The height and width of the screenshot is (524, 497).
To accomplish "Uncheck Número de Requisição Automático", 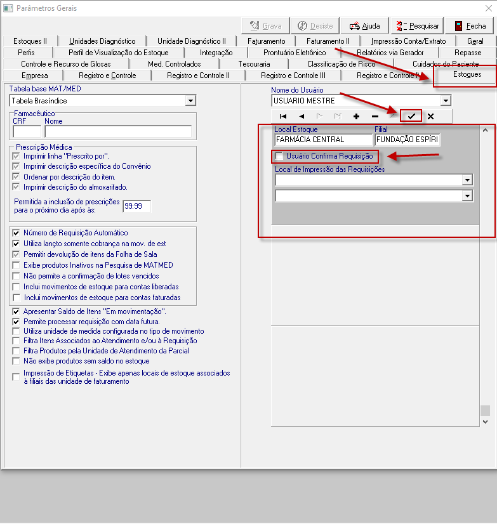I will click(16, 233).
